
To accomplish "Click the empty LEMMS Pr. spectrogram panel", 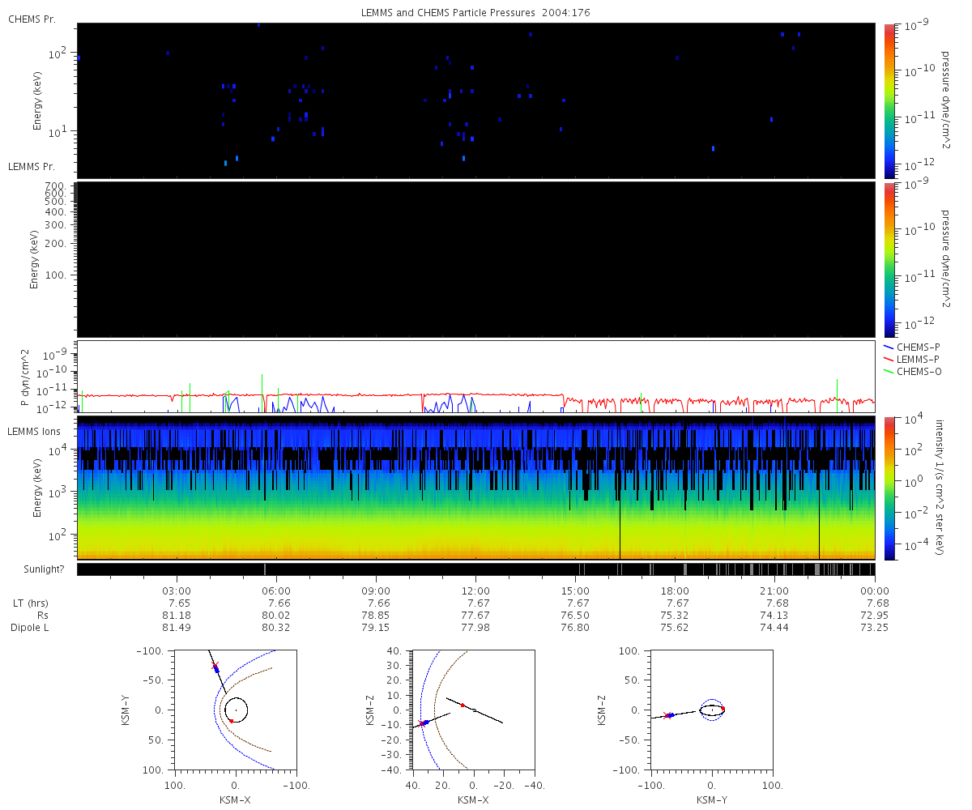I will click(475, 259).
